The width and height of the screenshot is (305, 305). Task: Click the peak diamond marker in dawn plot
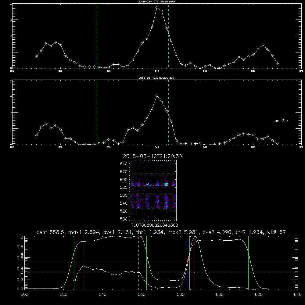(157, 8)
